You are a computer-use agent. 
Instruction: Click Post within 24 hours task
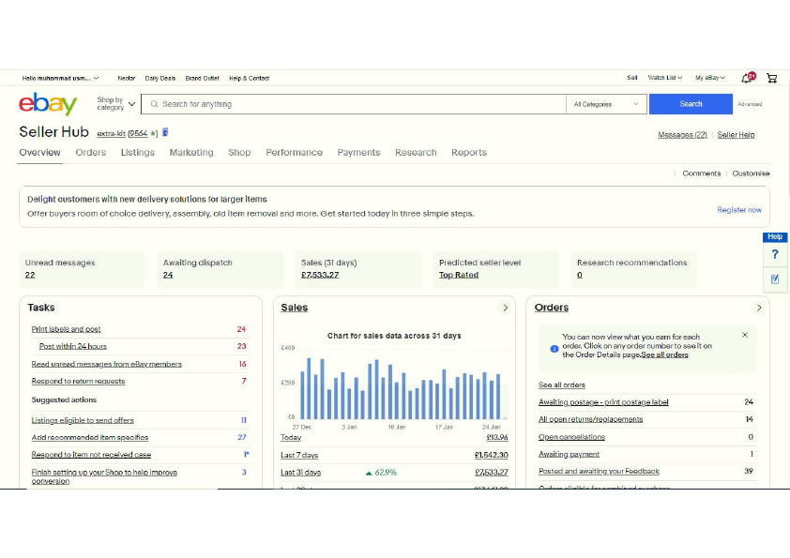(73, 346)
